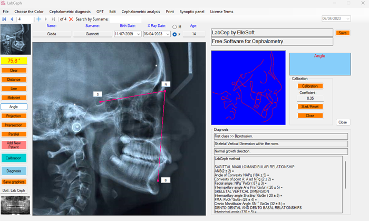Screen dimensions: 369x221
Task: Click the Clear button
Action: click(14, 70)
